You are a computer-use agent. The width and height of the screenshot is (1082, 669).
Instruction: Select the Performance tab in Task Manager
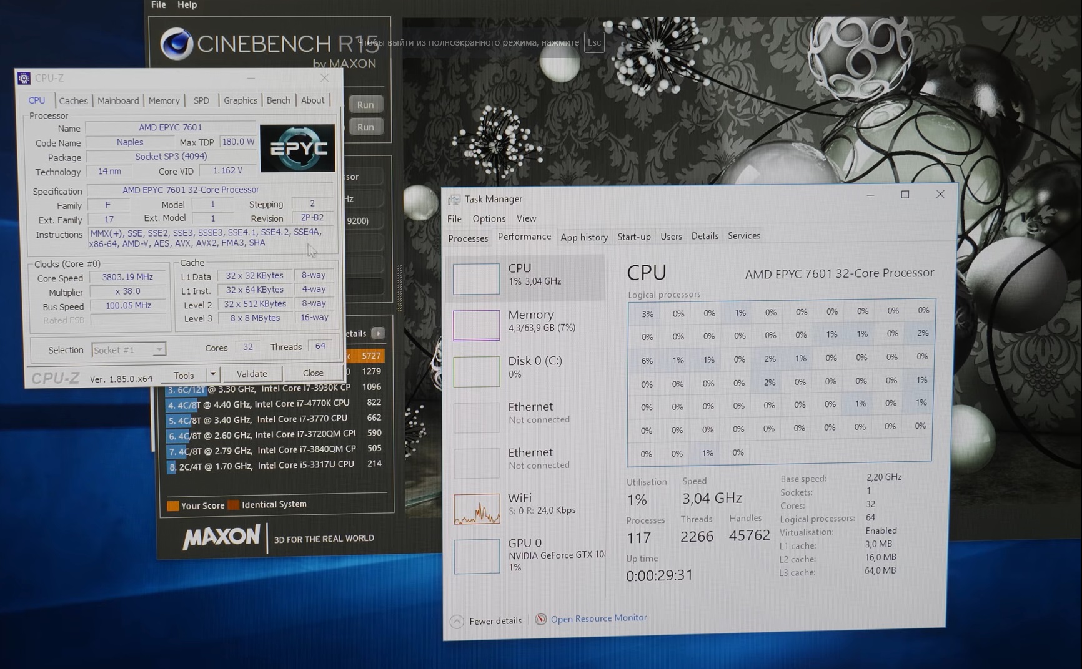(524, 237)
